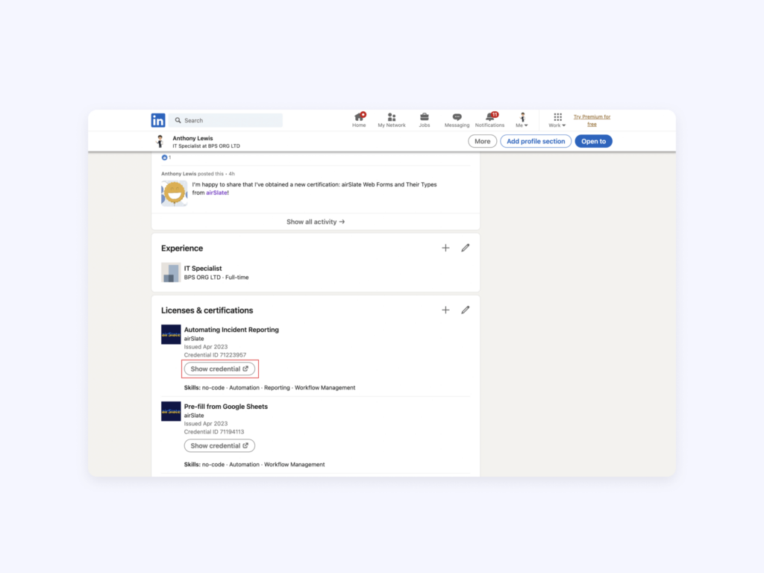
Task: Click Show all activity link
Action: pyautogui.click(x=316, y=222)
